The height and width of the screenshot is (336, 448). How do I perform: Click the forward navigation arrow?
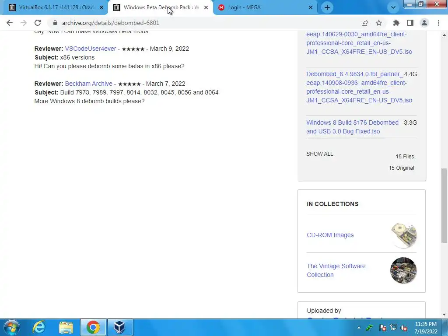(24, 23)
